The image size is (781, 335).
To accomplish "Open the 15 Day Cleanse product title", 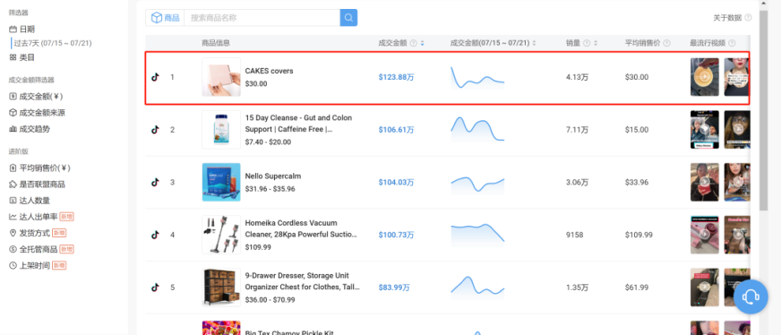I will coord(298,124).
